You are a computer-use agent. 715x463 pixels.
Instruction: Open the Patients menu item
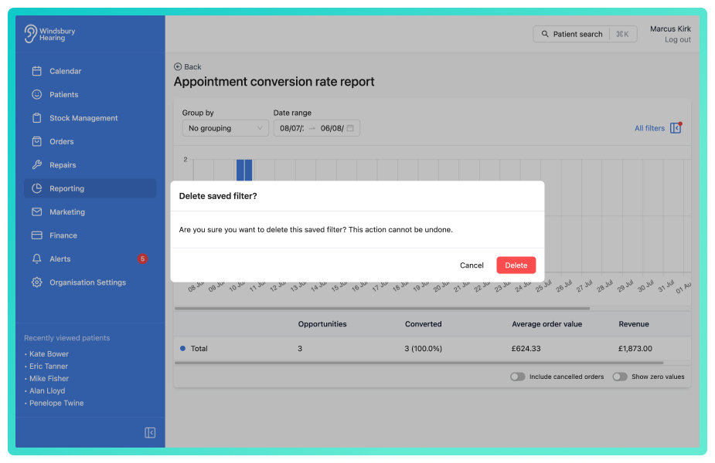[90, 94]
